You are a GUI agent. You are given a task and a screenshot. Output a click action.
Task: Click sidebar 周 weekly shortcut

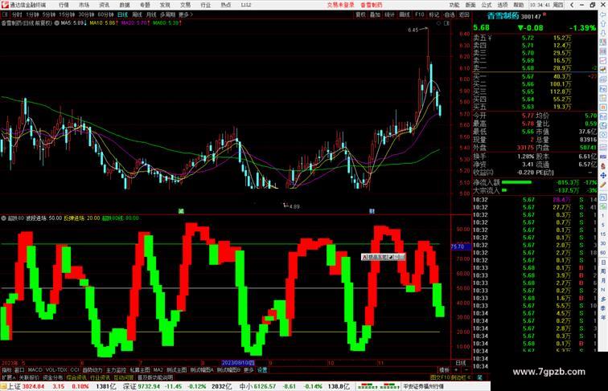tap(603, 271)
